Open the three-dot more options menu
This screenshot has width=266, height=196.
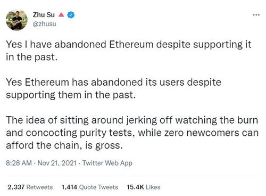[x=256, y=15]
